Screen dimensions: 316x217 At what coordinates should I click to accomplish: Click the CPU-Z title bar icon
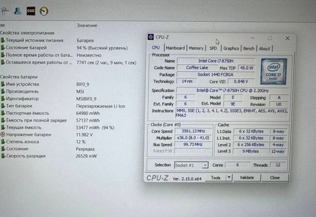(151, 37)
